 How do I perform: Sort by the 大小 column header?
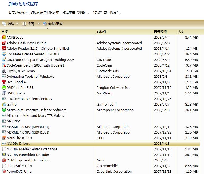pyautogui.click(x=188, y=31)
